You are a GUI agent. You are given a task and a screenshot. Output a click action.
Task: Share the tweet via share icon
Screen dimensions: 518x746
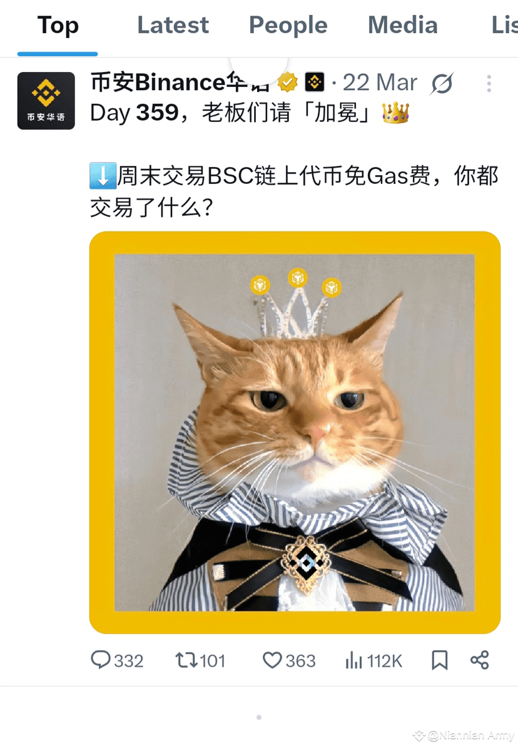click(x=479, y=660)
